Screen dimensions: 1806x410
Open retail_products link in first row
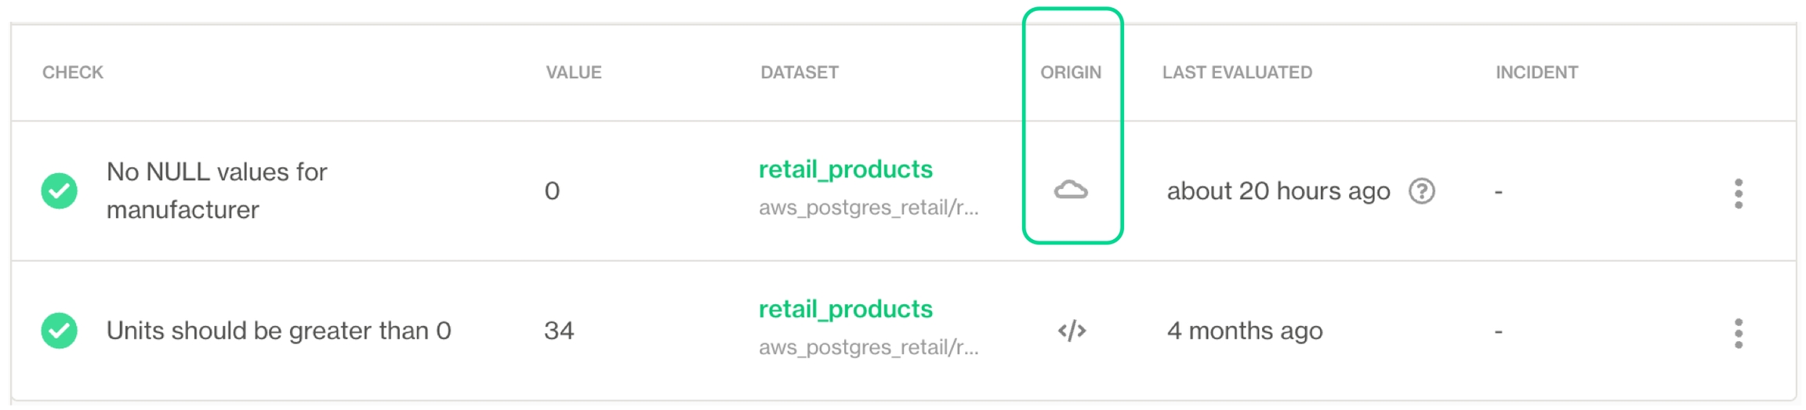[845, 169]
